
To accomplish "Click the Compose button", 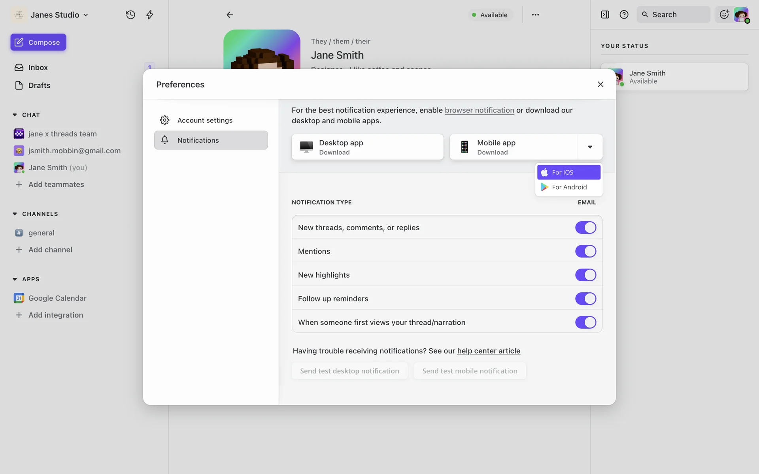I will click(38, 42).
